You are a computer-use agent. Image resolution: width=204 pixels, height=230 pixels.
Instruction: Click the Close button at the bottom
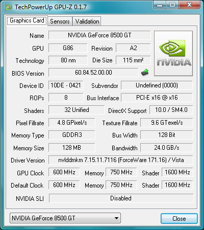tap(179, 218)
